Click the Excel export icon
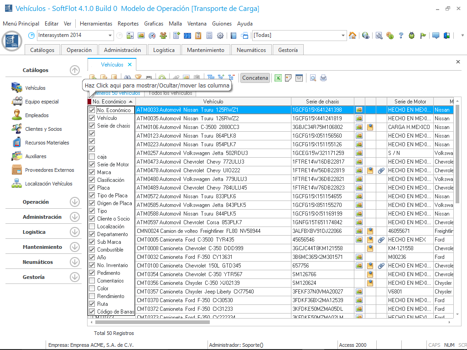 click(278, 78)
